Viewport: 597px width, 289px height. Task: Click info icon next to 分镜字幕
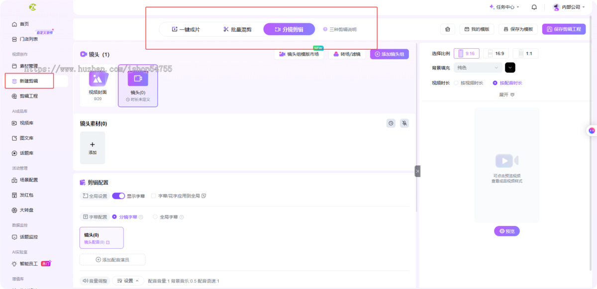pyautogui.click(x=141, y=217)
